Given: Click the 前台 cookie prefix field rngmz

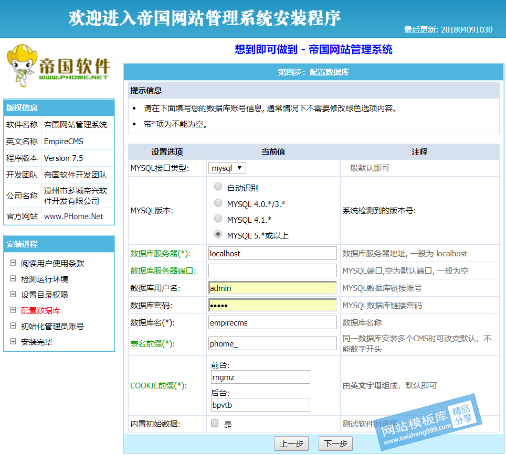Looking at the screenshot, I should pyautogui.click(x=260, y=377).
